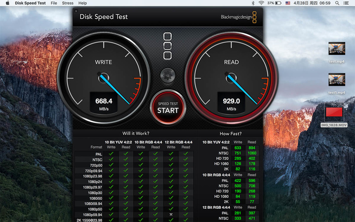Click the WRITE gauge label
This screenshot has height=222, width=355.
click(x=103, y=62)
